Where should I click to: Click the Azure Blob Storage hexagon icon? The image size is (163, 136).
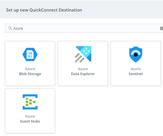30,54
